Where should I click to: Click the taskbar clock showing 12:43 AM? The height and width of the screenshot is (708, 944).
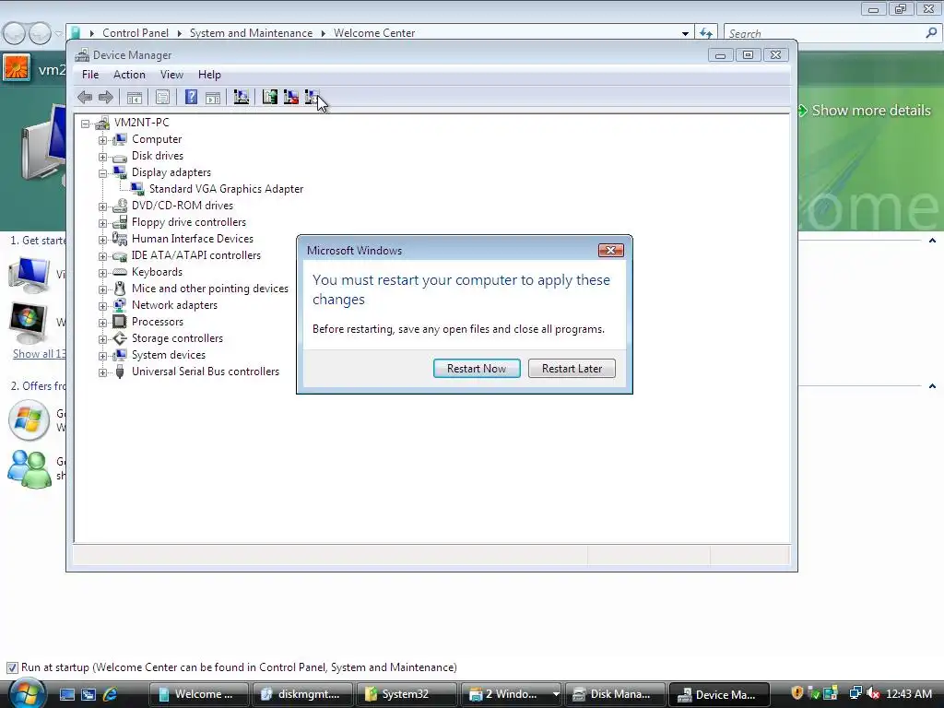(909, 694)
